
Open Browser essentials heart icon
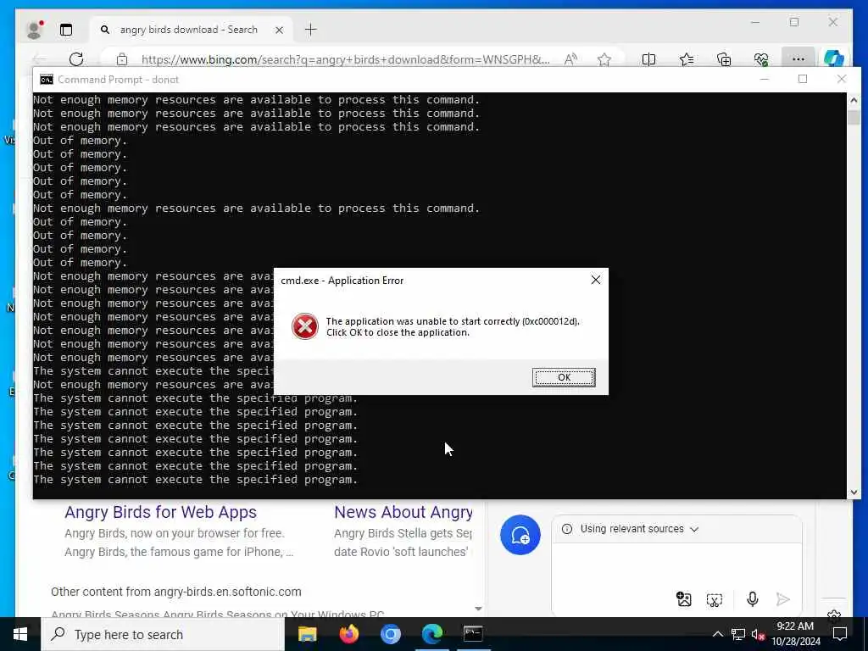761,59
